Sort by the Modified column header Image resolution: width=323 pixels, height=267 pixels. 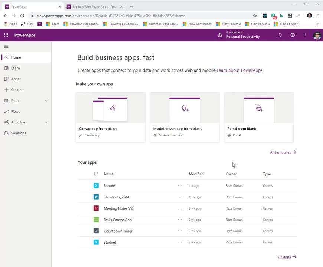point(196,174)
